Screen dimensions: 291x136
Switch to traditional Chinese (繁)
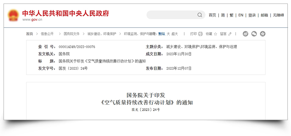coord(232,15)
